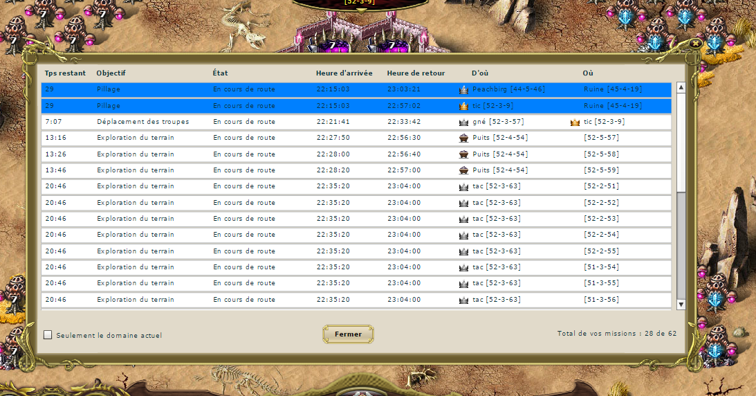
Task: Click the crown icon beside gné [52-3-57]
Action: (x=463, y=122)
